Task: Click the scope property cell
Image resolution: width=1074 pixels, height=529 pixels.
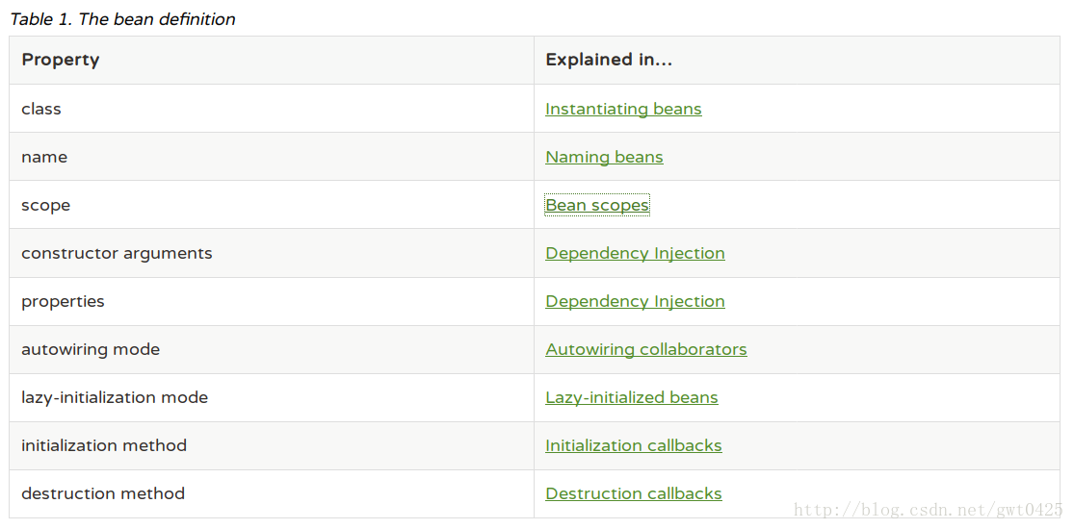Action: click(x=272, y=205)
